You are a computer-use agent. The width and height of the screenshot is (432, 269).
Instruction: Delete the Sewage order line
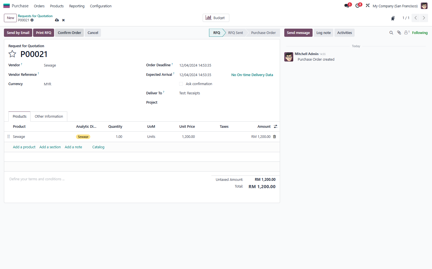(x=274, y=137)
